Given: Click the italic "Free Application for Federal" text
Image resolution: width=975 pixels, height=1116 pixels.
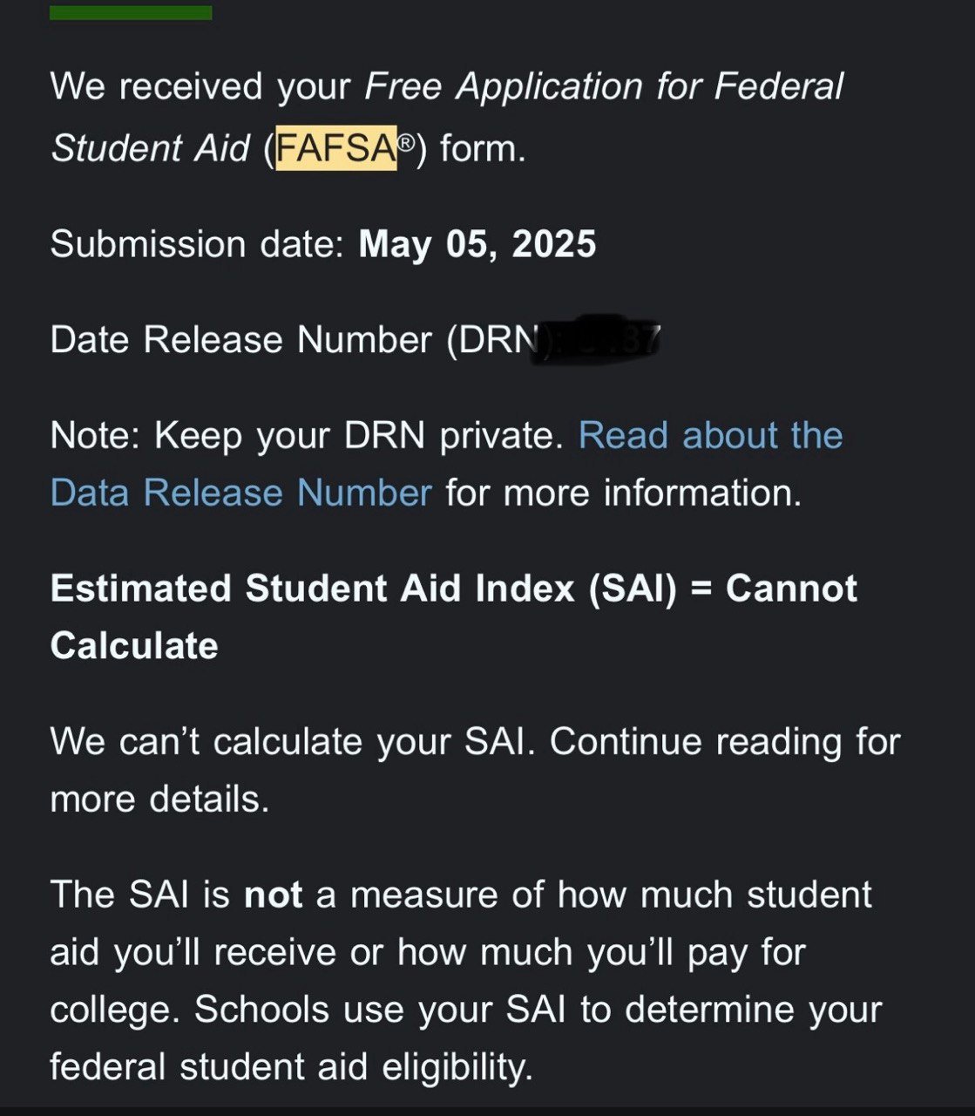Looking at the screenshot, I should click(x=604, y=87).
